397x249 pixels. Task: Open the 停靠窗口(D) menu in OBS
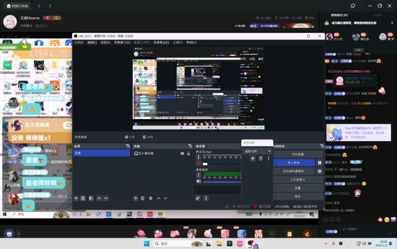tap(122, 42)
